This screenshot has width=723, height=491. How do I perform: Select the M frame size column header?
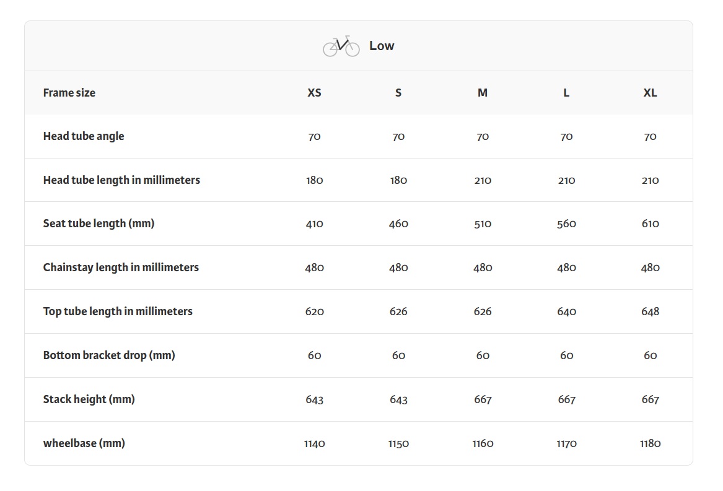click(x=483, y=93)
